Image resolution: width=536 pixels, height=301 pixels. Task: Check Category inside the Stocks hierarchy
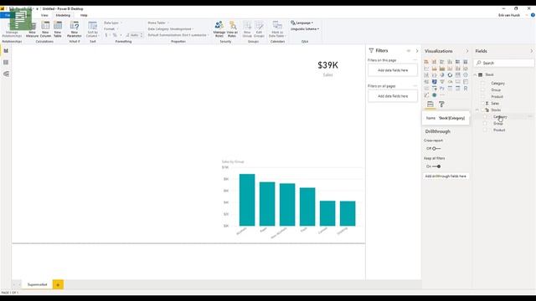485,117
